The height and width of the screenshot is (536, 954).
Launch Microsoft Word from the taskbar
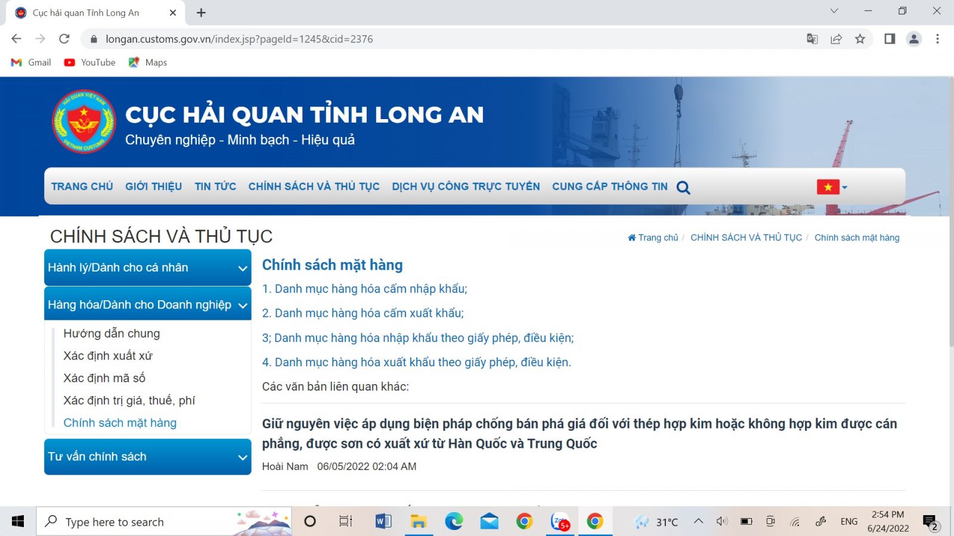click(383, 521)
